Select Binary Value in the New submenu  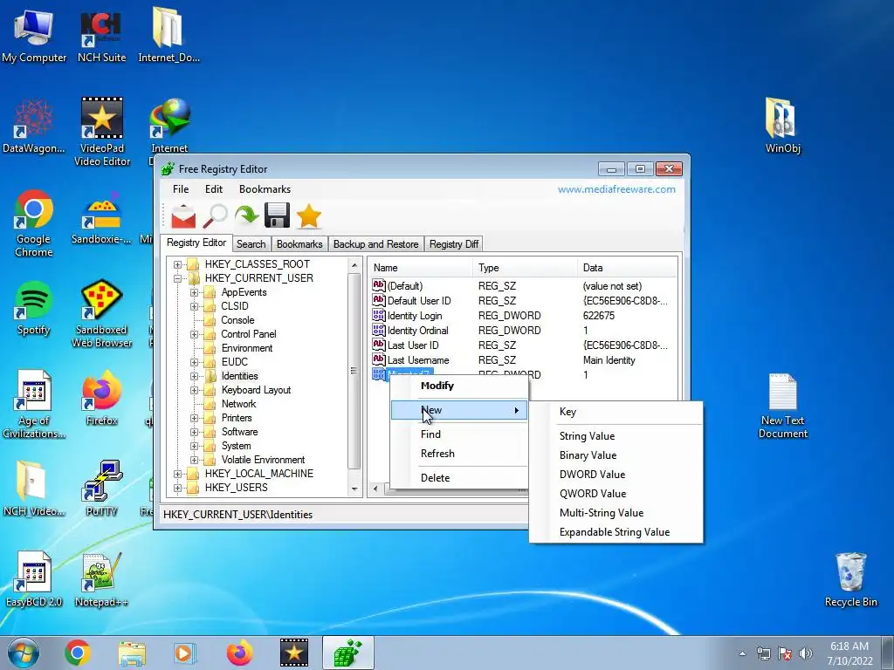(615, 455)
